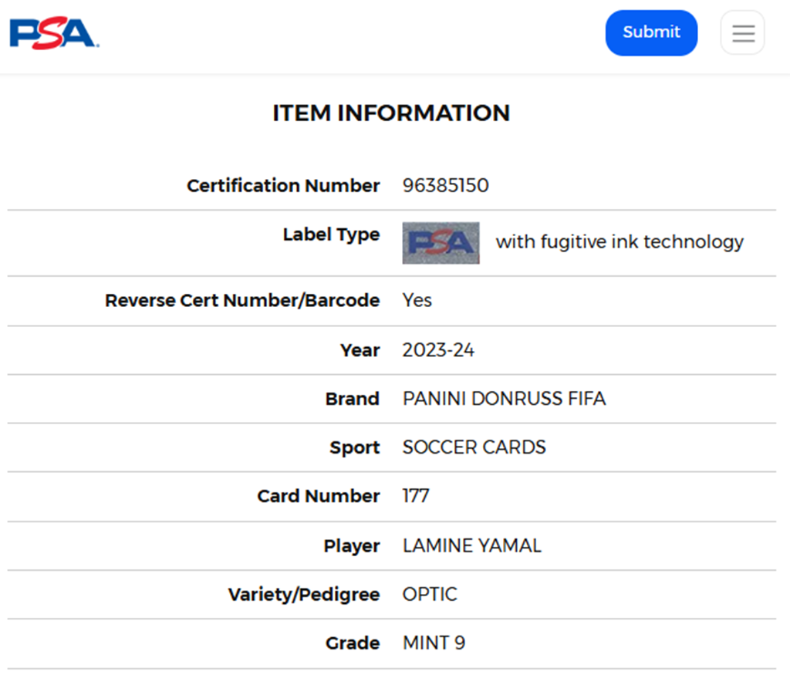Image resolution: width=790 pixels, height=678 pixels.
Task: Click the player name LAMINE YAMAL
Action: 471,546
